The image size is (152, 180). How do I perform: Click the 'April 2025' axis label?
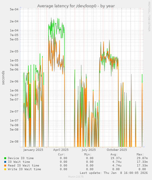[x=61, y=150]
